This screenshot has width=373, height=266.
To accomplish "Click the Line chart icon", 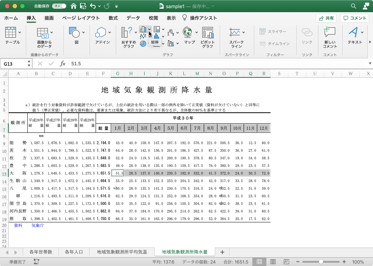I will [x=143, y=36].
